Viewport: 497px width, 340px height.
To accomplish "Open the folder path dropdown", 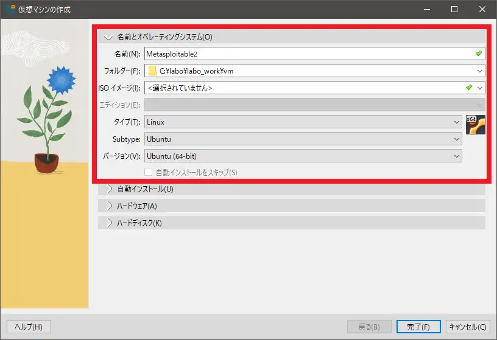I will click(479, 71).
